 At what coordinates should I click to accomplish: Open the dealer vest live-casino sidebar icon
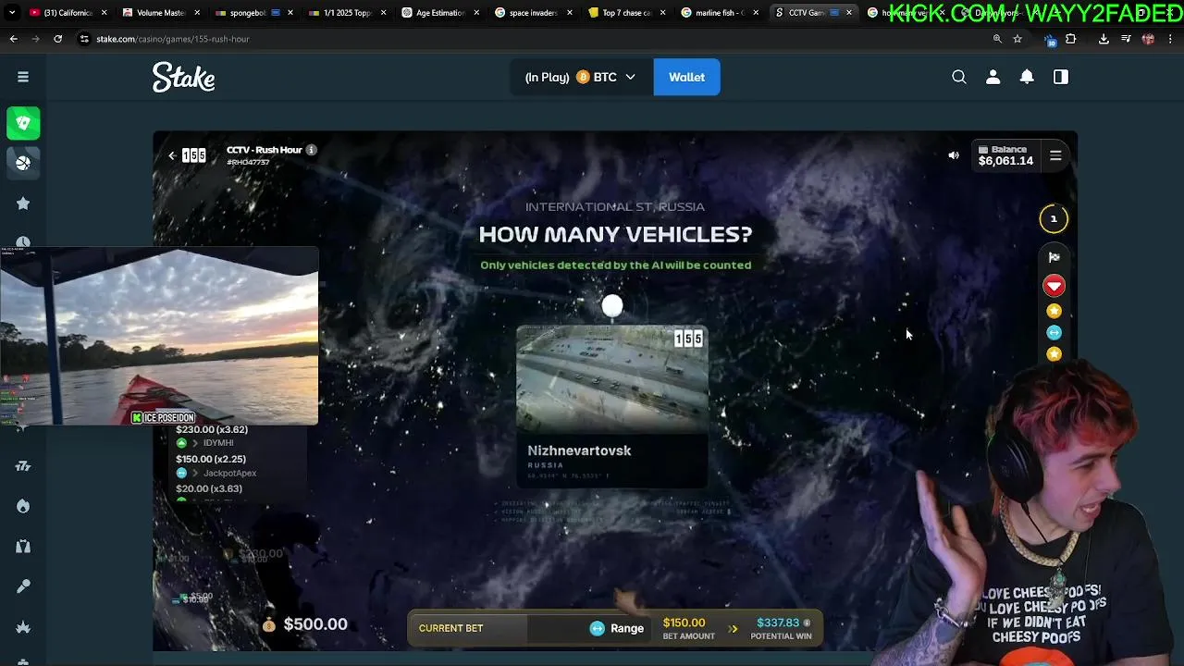(x=23, y=547)
